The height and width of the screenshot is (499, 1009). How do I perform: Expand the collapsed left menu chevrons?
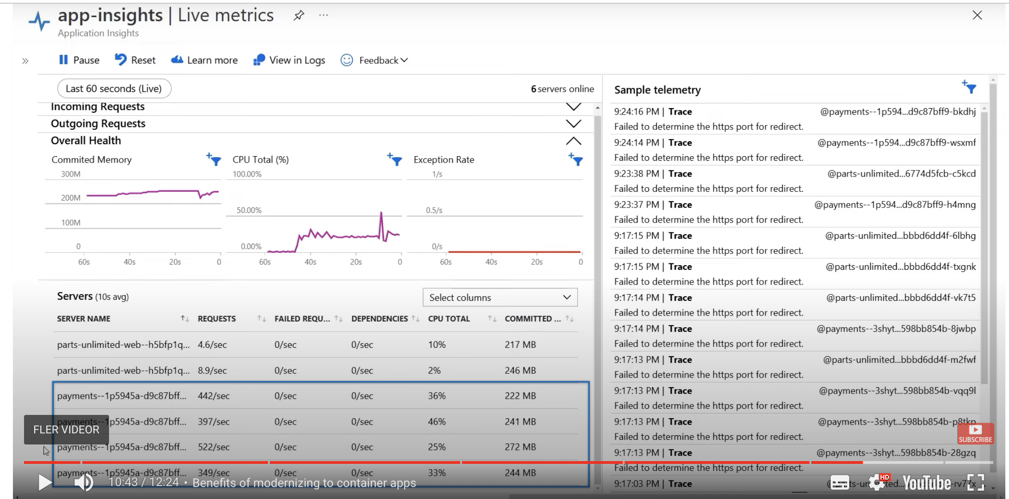pyautogui.click(x=25, y=60)
